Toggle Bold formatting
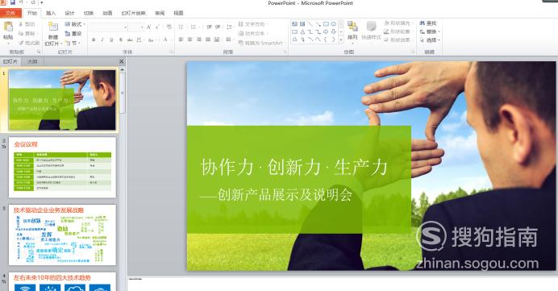Screen dimensions: 558x291 click(x=94, y=39)
